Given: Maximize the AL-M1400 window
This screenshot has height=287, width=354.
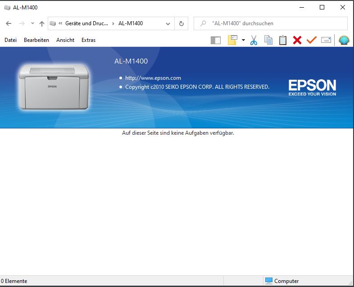Looking at the screenshot, I should (322, 8).
